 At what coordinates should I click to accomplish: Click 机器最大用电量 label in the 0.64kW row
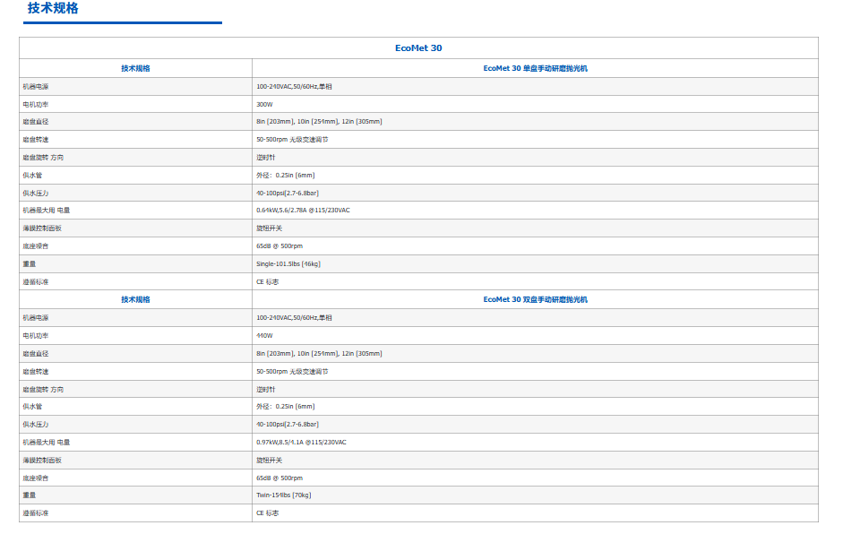tap(47, 211)
